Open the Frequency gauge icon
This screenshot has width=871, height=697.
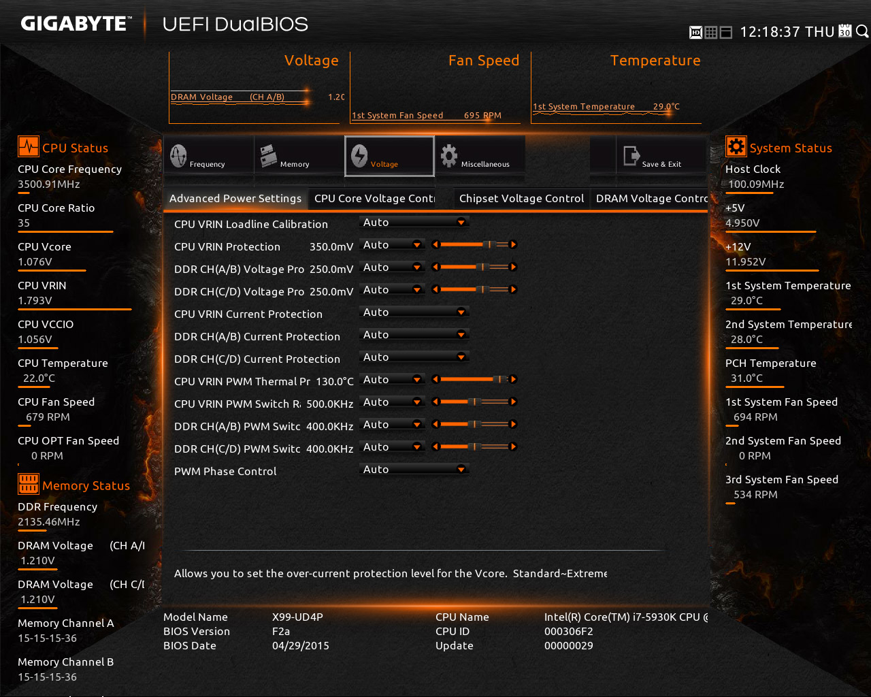(x=178, y=156)
